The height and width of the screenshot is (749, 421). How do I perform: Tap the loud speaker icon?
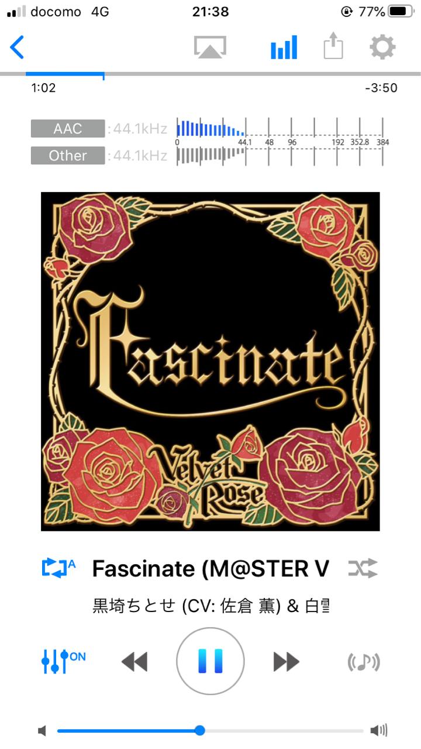pyautogui.click(x=379, y=730)
